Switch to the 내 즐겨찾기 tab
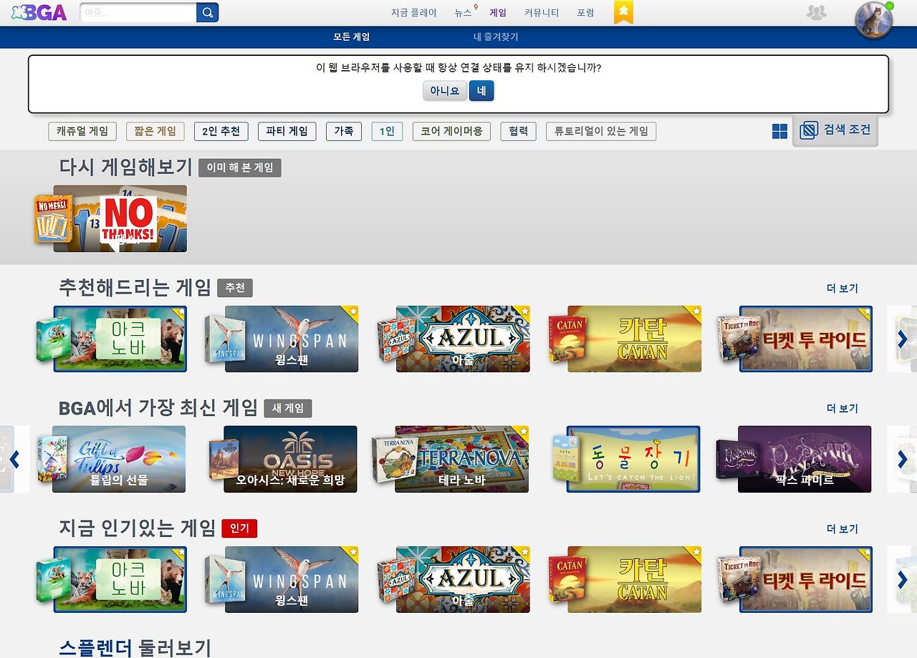Image resolution: width=917 pixels, height=658 pixels. click(x=494, y=37)
